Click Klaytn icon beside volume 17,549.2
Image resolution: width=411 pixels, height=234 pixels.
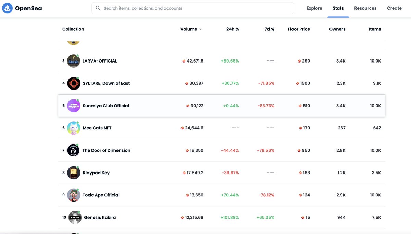tap(184, 173)
